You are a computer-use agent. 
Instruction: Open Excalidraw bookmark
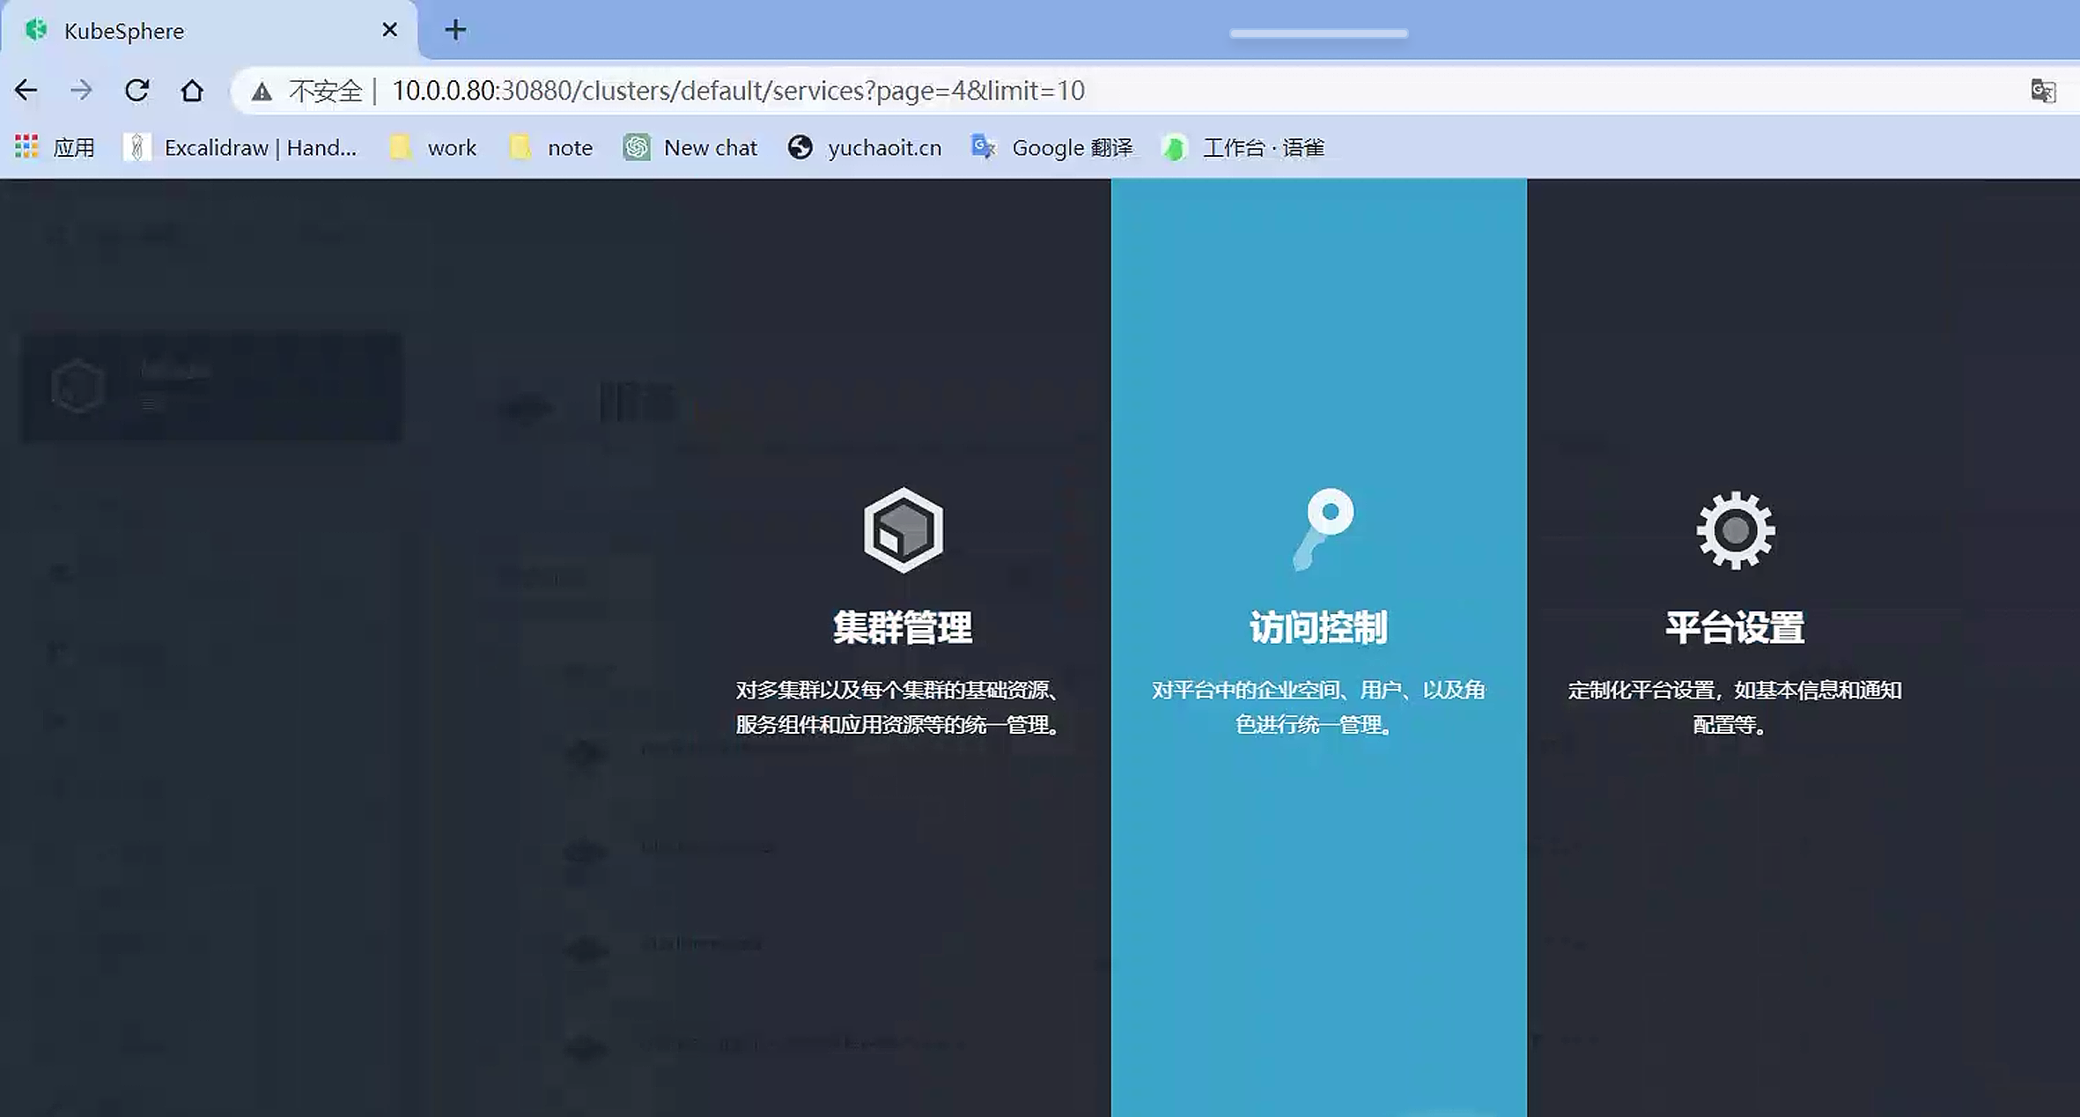click(x=240, y=147)
